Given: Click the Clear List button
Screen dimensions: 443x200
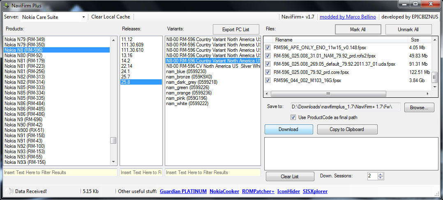Looking at the screenshot, I should 290,176.
